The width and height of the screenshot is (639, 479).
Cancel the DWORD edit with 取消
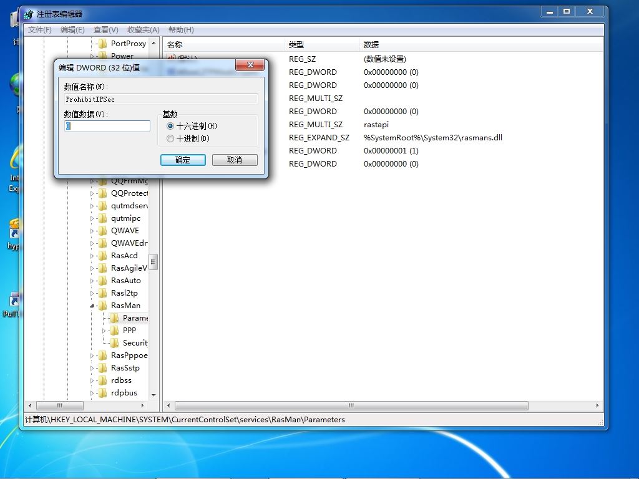click(235, 160)
